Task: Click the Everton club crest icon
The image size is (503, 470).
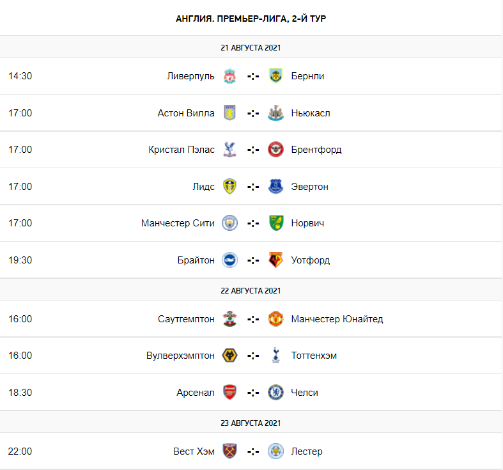Action: click(x=276, y=187)
